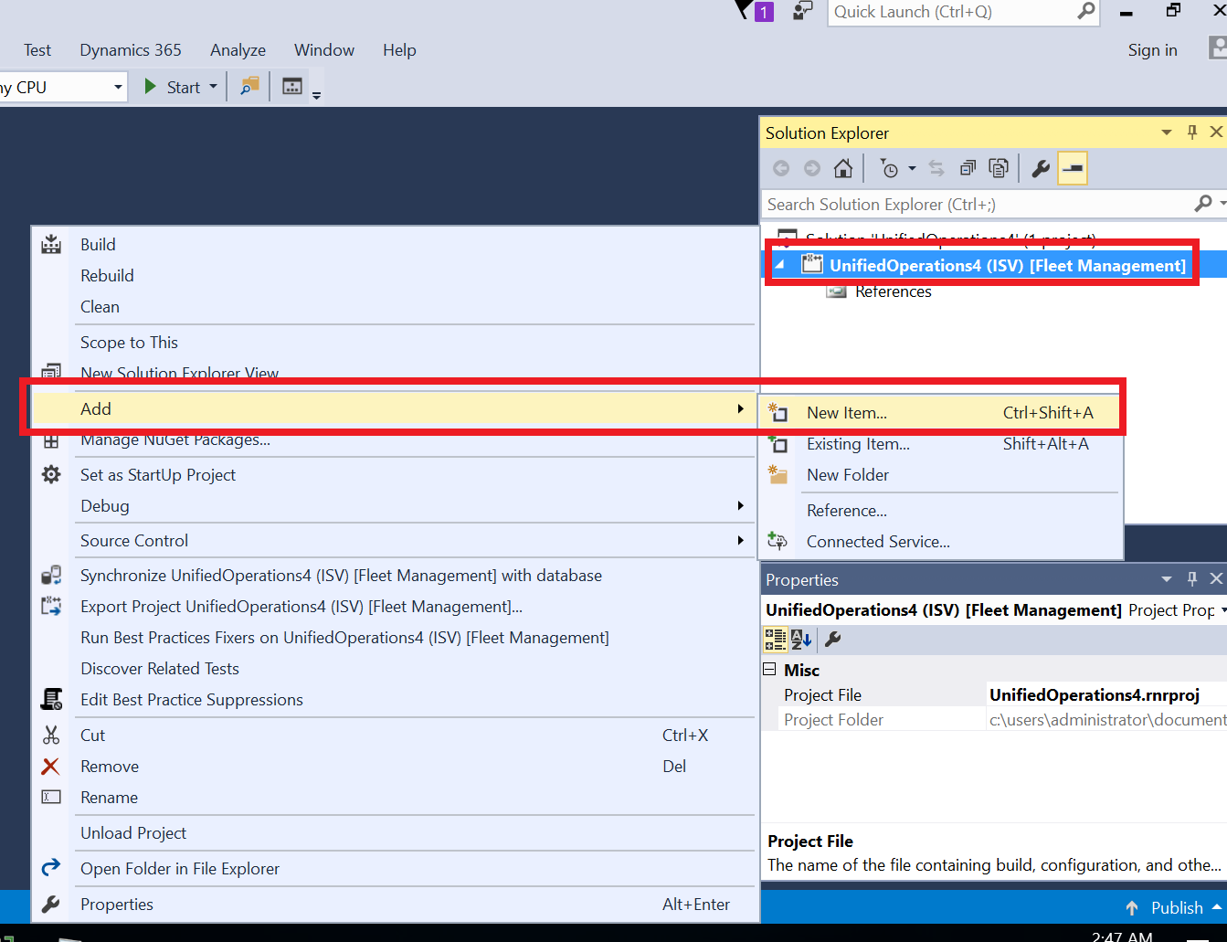Open the Start button dropdown arrow

[214, 87]
